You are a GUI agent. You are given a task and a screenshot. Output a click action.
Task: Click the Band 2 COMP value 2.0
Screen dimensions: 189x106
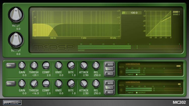pos(49,93)
